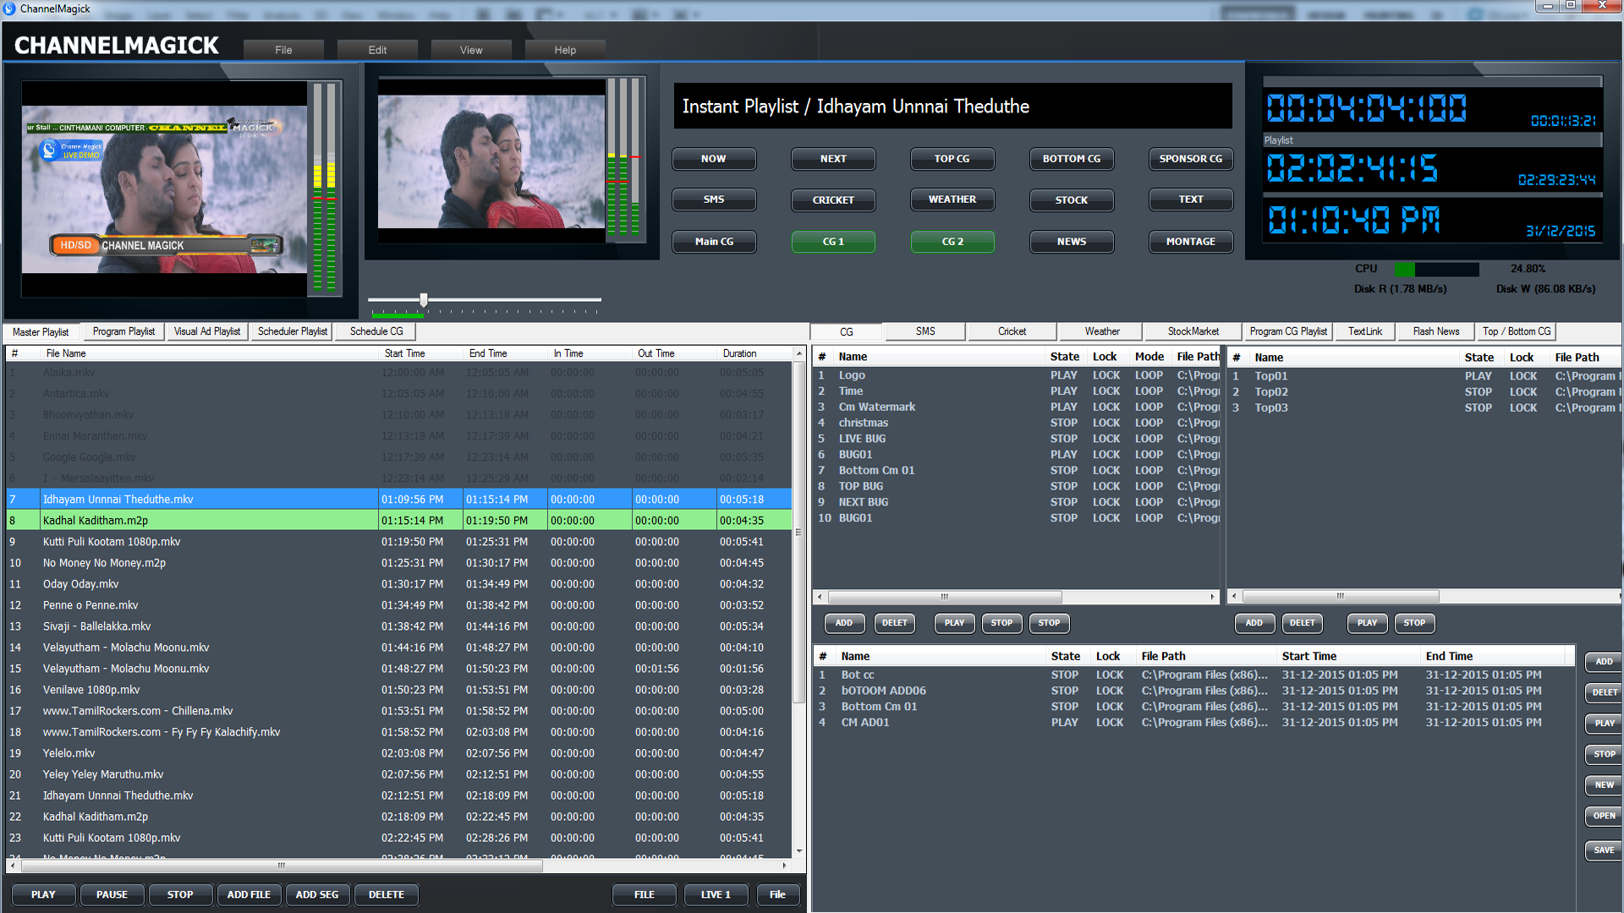
Task: Open the Top / Bottom CG tab
Action: click(1516, 331)
